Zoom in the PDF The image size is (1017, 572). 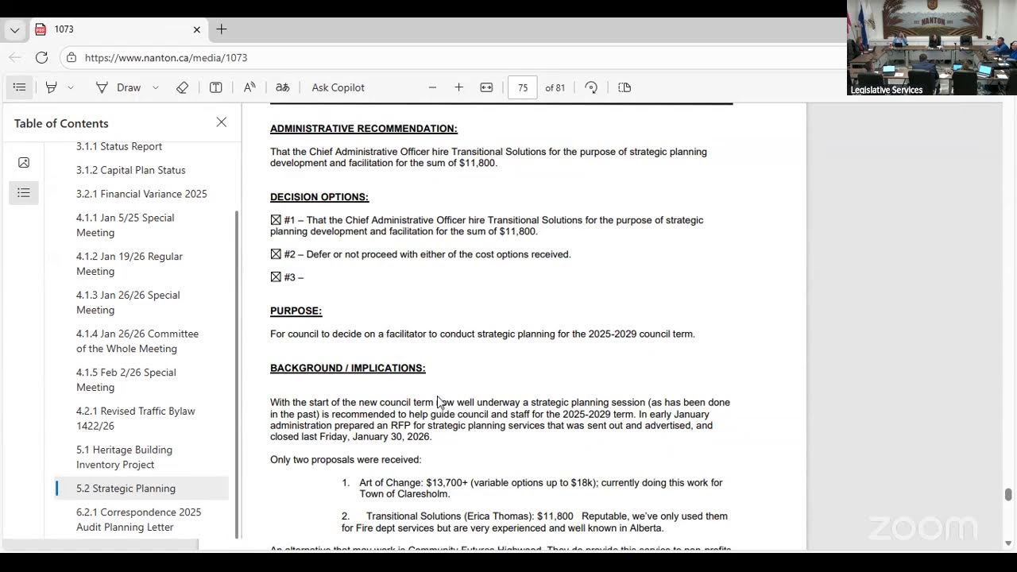coord(458,87)
